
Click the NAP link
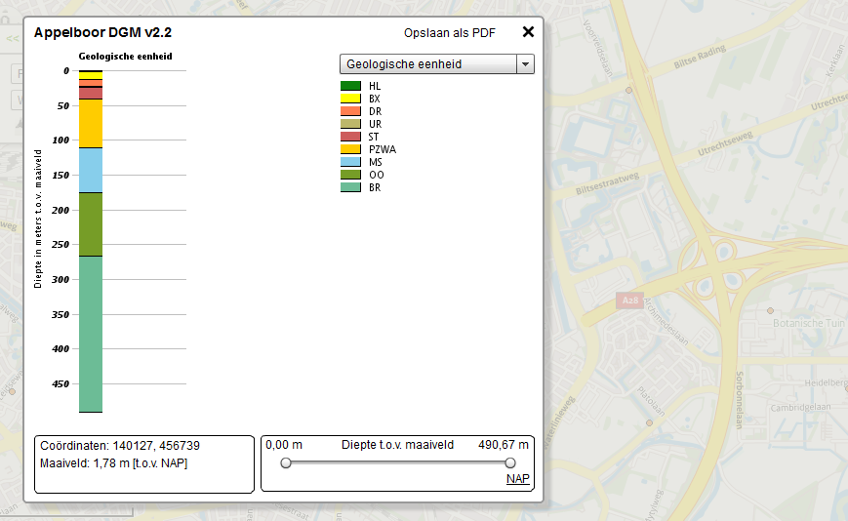(517, 479)
